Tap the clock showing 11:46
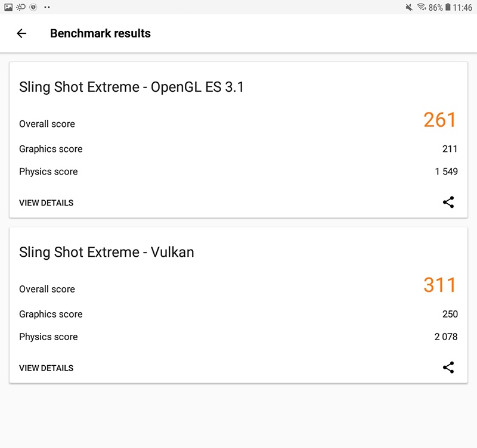 tap(463, 7)
